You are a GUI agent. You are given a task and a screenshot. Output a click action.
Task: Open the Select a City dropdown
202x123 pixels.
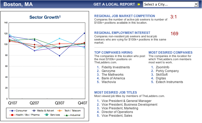coord(171,4)
